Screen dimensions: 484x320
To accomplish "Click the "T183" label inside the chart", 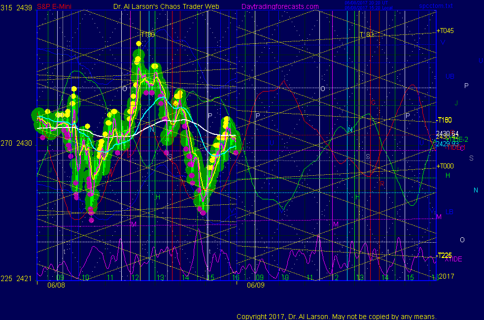I will tap(367, 34).
